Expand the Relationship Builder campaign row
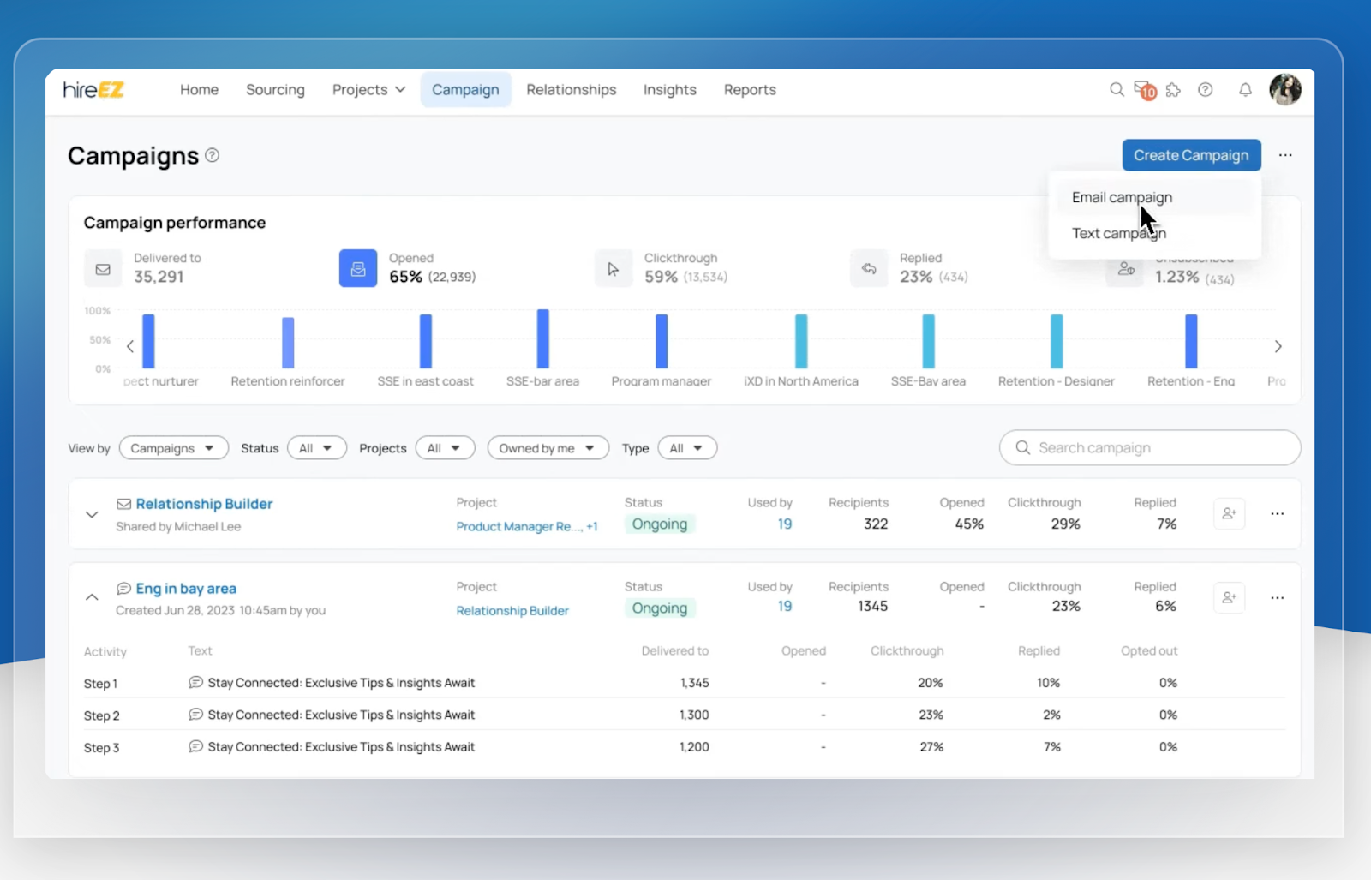1371x880 pixels. pos(92,514)
